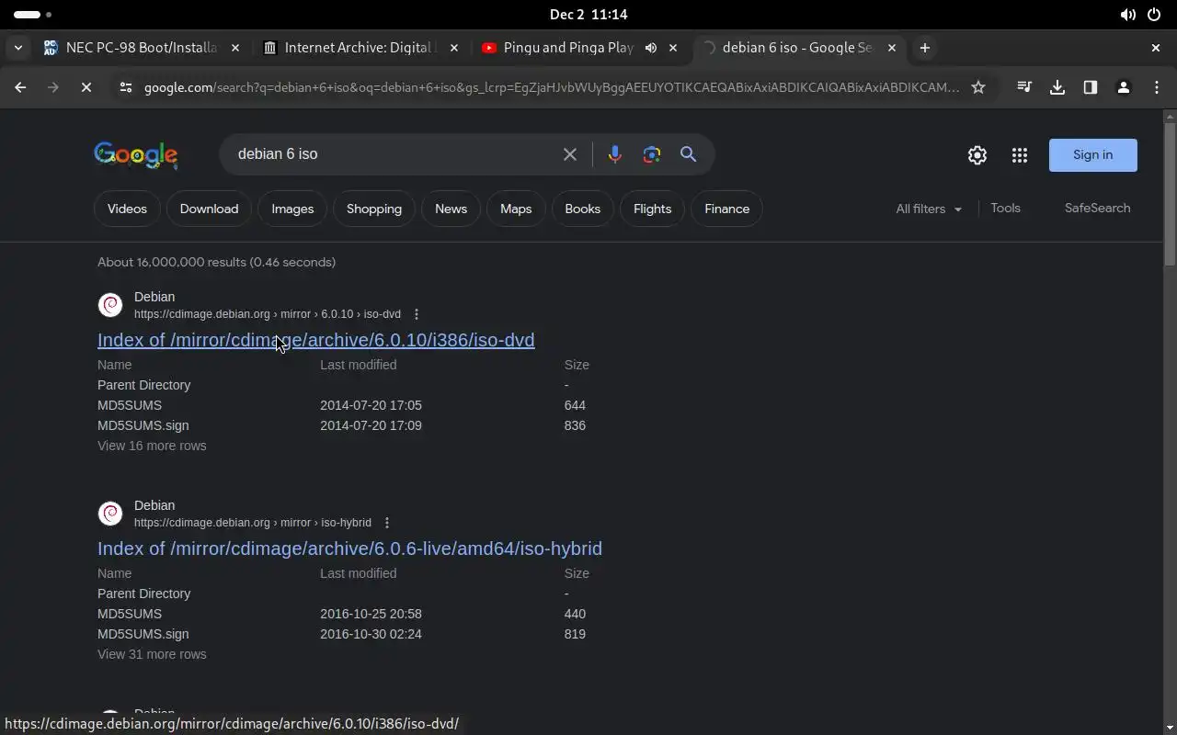Open Google quick settings gear
Screen dimensions: 1177x735
coord(977,155)
